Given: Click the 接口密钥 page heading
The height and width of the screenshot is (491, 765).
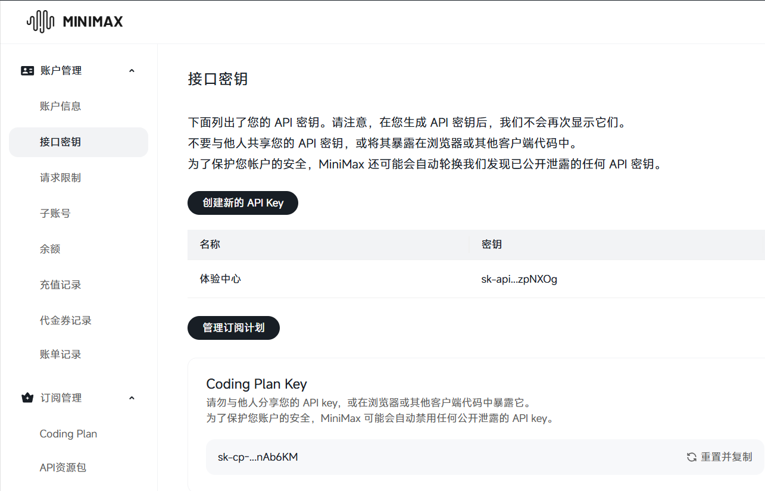Looking at the screenshot, I should 218,79.
